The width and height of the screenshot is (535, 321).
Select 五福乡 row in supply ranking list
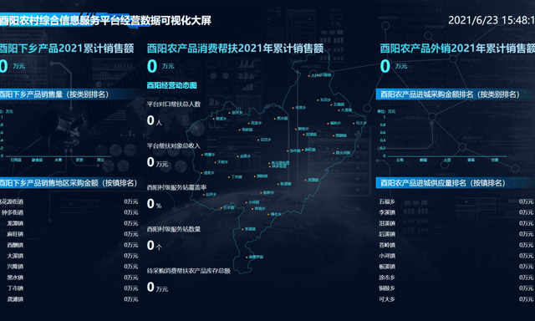456,201
